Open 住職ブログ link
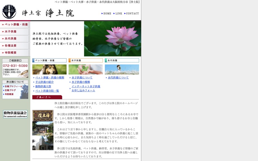Viewport: 258px width, 161px height. click(x=10, y=90)
